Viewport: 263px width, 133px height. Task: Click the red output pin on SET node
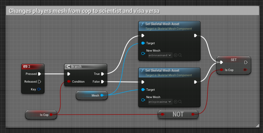click(244, 70)
